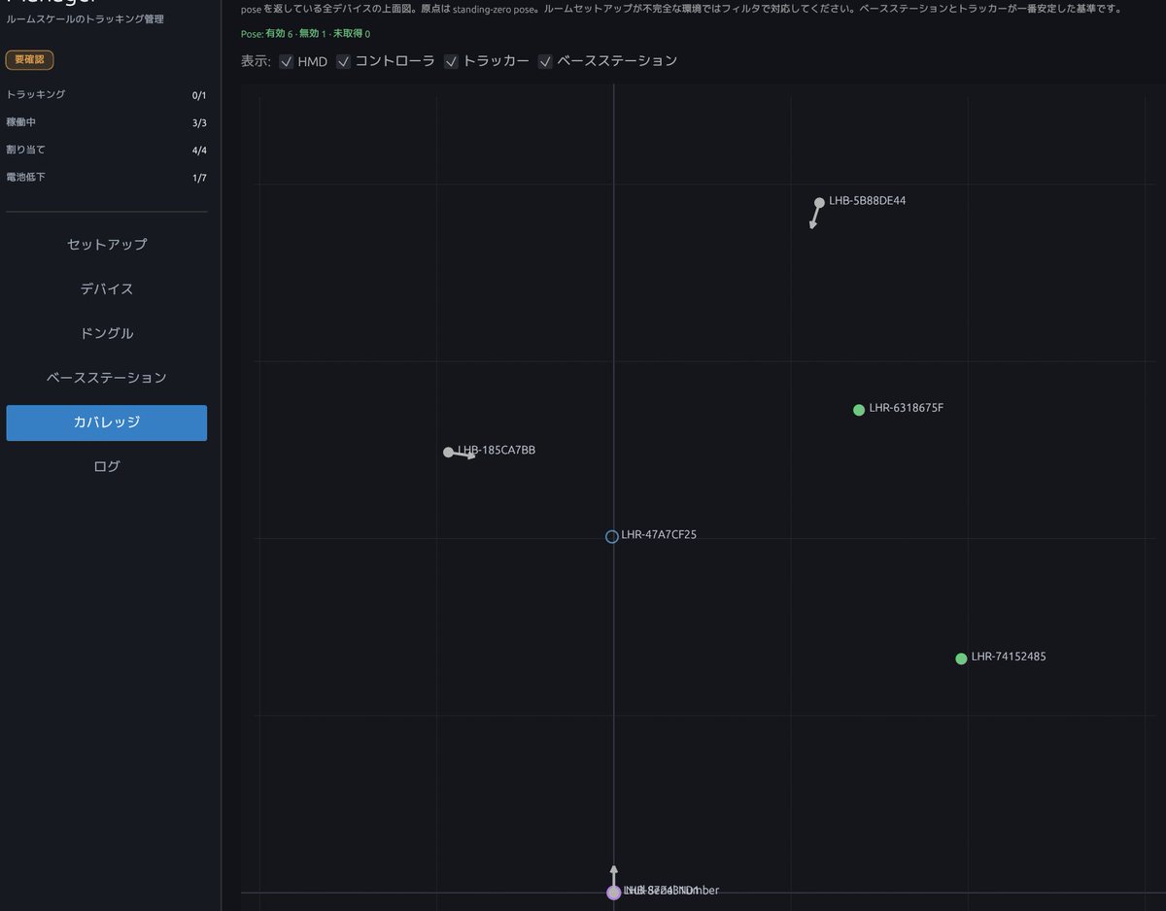
Task: Open ベースステーション in the sidebar
Action: click(x=107, y=378)
